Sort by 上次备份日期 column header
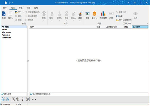 pos(114,27)
